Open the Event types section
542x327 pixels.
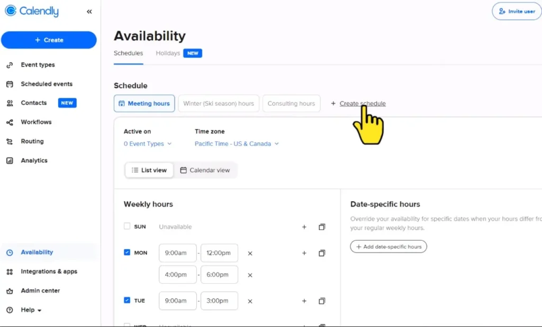point(37,64)
